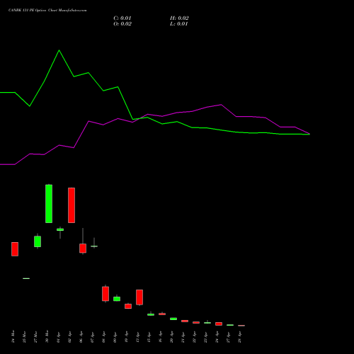Select the 02 Apr date label
354x354 pixels.
pyautogui.click(x=69, y=337)
